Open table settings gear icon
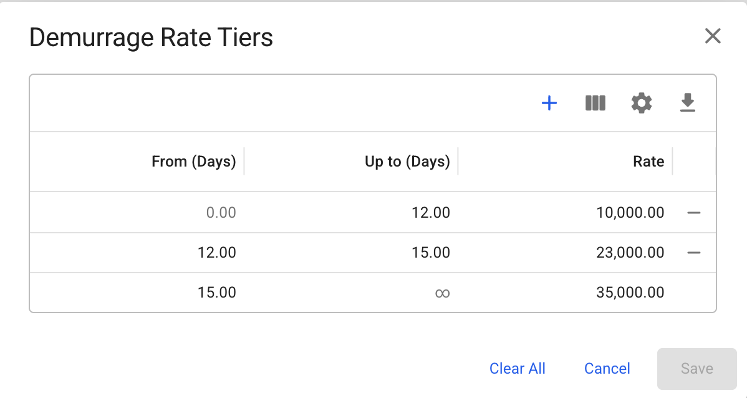This screenshot has width=747, height=398. click(642, 103)
